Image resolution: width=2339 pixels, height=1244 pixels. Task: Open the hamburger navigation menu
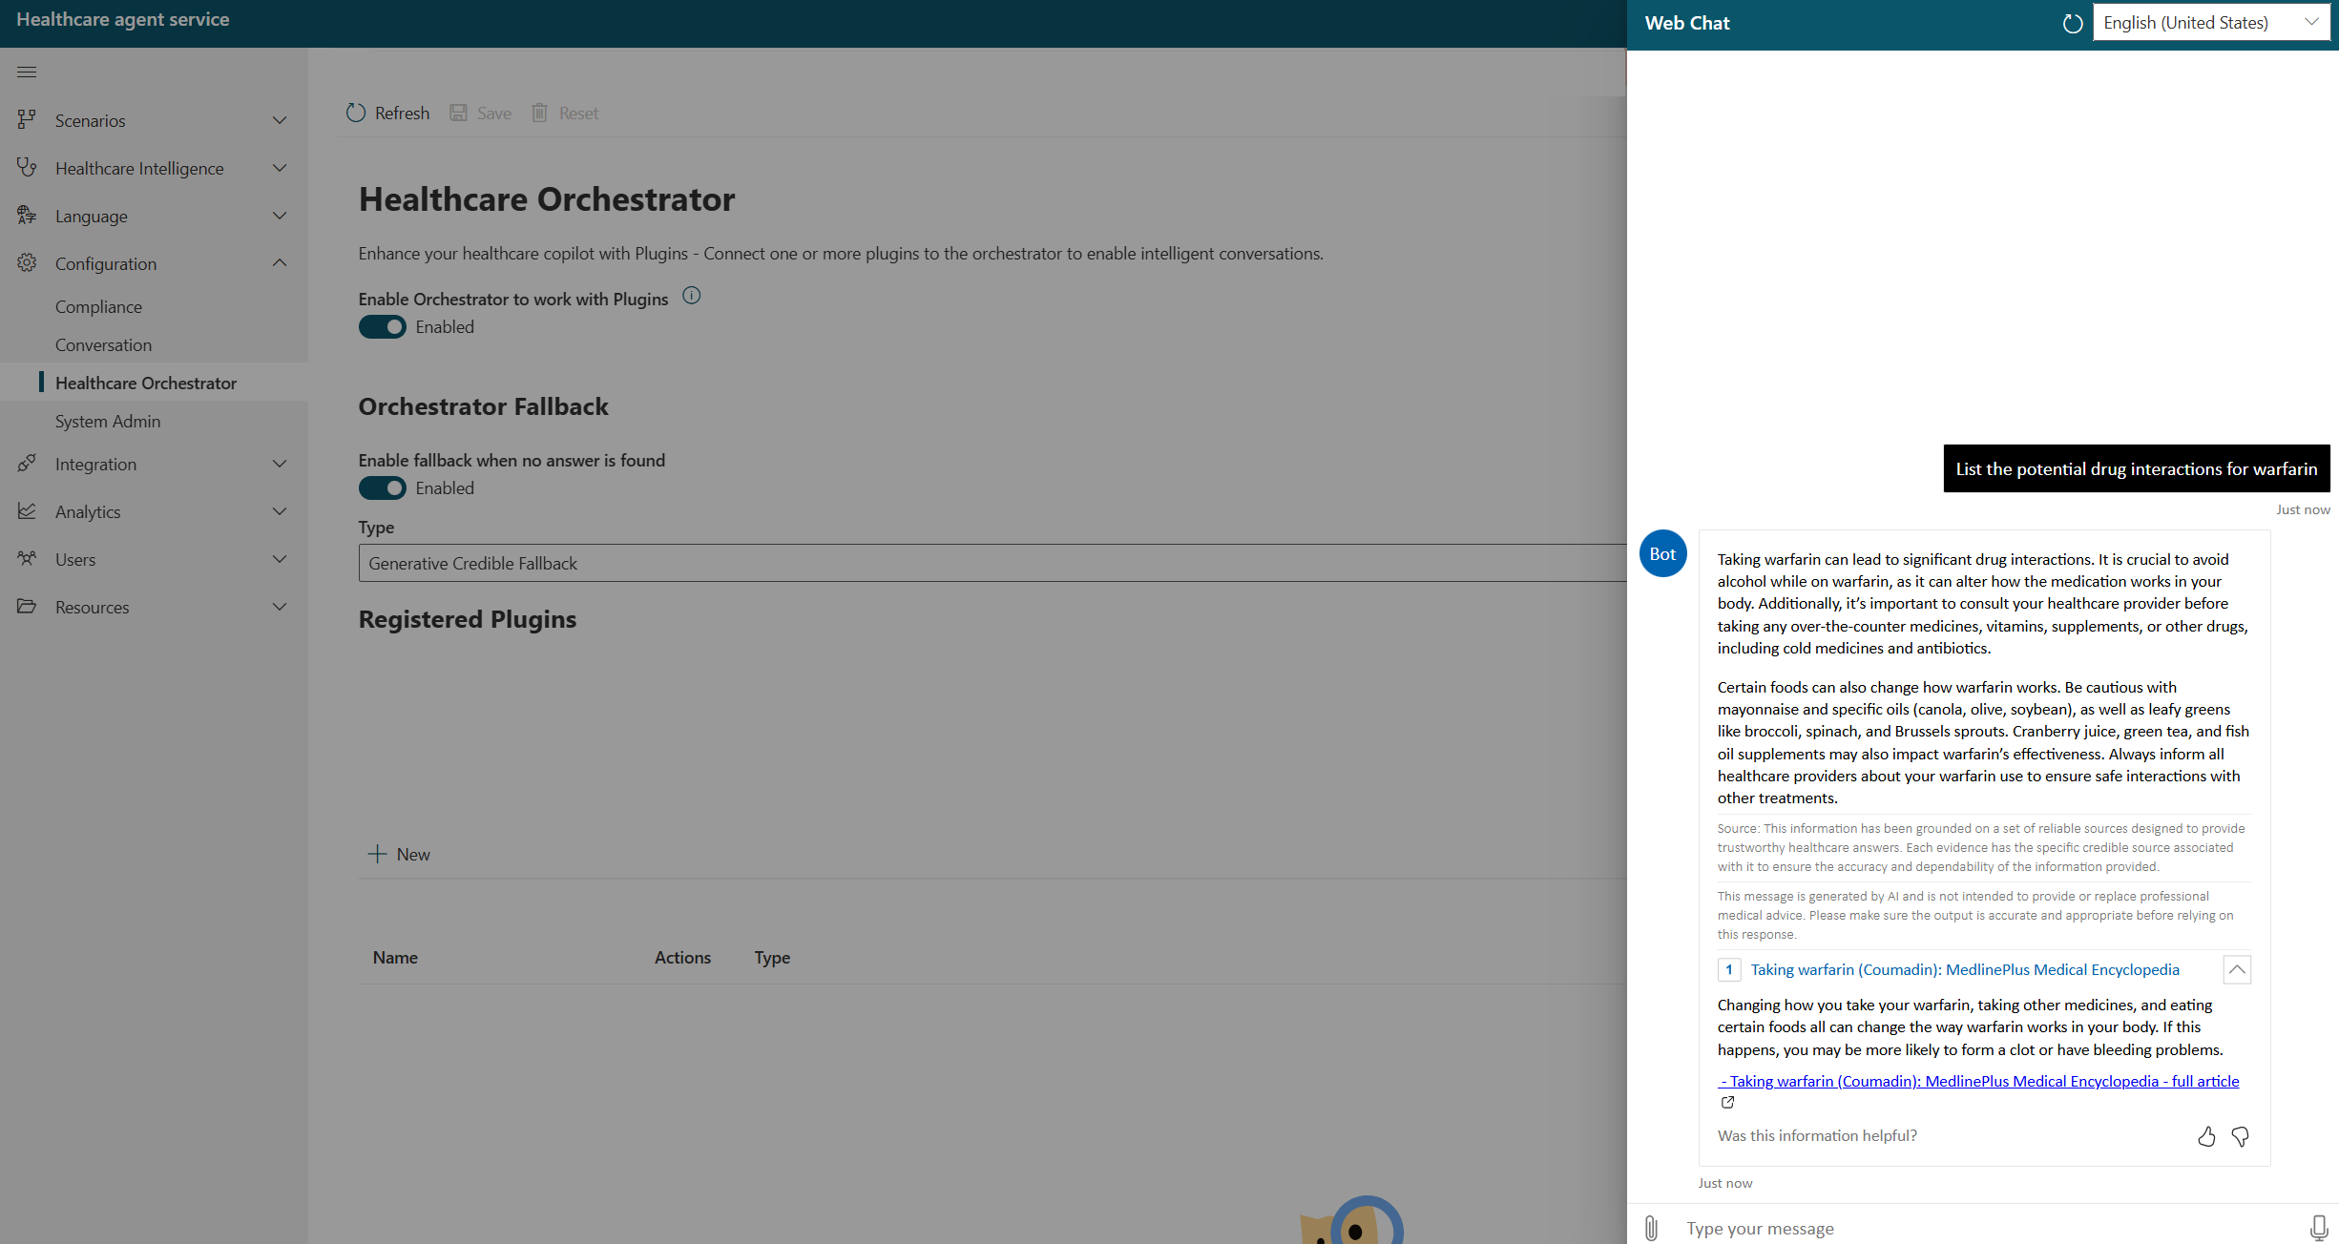[x=26, y=72]
